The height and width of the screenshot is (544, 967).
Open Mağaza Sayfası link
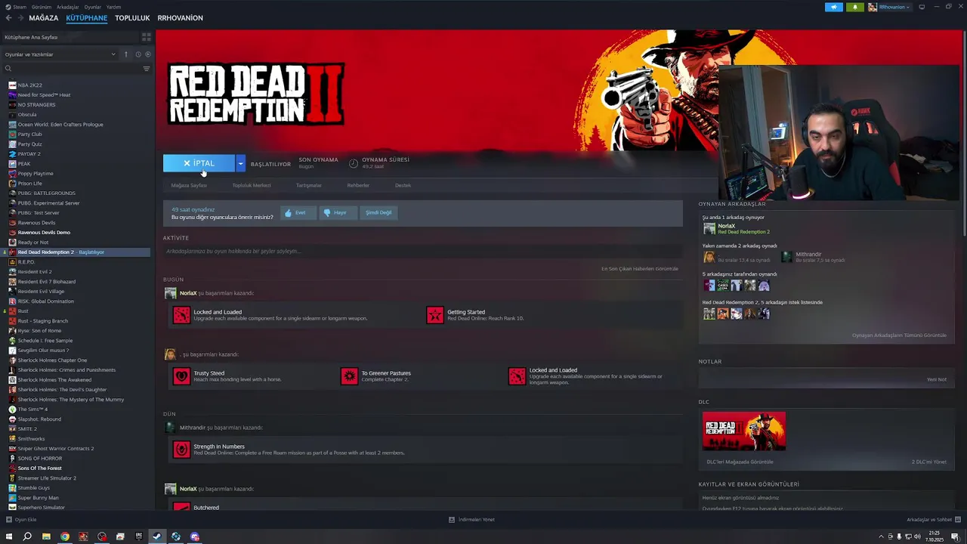(x=189, y=185)
